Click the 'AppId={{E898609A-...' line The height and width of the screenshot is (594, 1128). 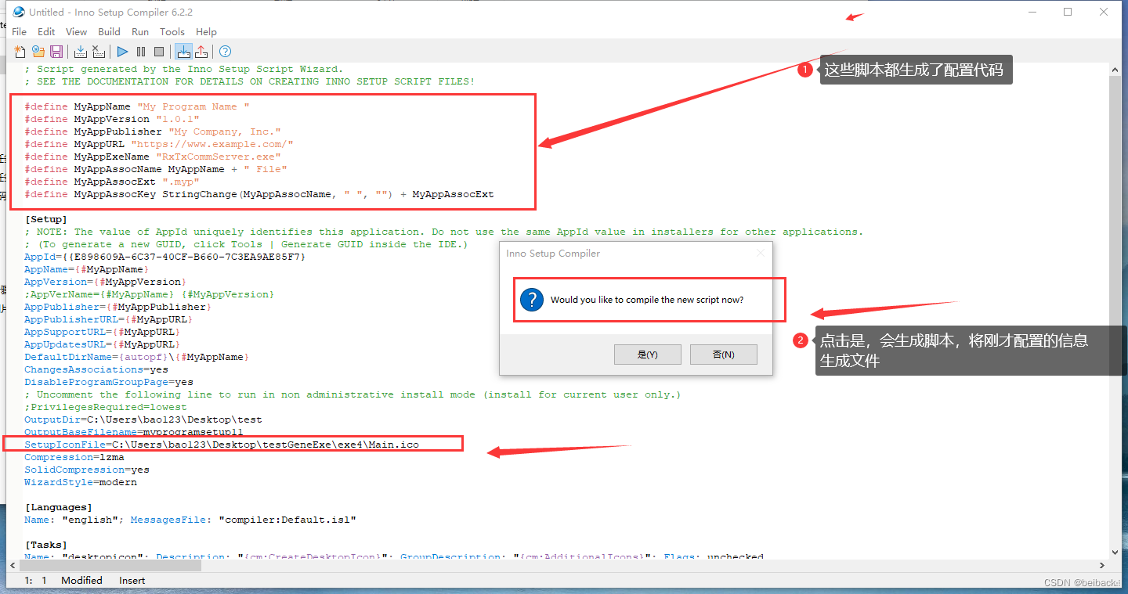(165, 257)
